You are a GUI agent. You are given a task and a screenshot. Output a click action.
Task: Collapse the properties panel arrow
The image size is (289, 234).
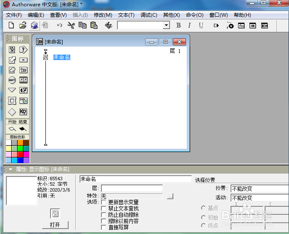[x=11, y=169]
